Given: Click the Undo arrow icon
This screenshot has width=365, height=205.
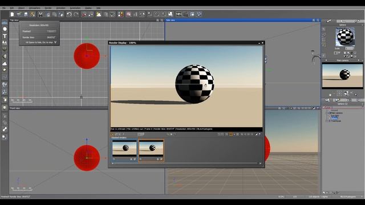Looking at the screenshot, I should (x=69, y=14).
